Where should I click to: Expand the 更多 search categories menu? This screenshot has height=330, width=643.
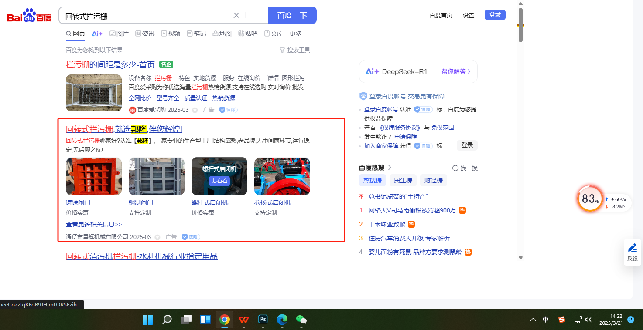[x=295, y=34]
